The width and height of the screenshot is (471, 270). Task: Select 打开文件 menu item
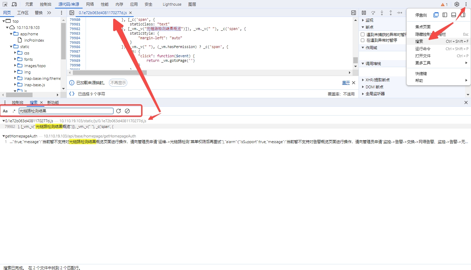438,56
